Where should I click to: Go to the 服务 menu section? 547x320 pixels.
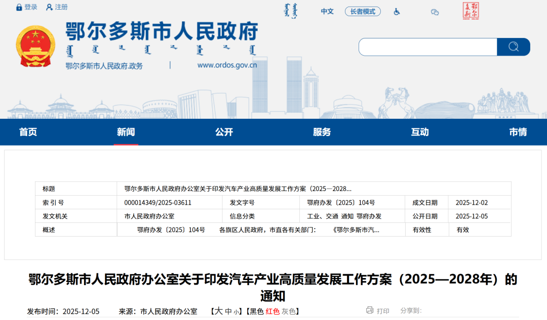(322, 132)
